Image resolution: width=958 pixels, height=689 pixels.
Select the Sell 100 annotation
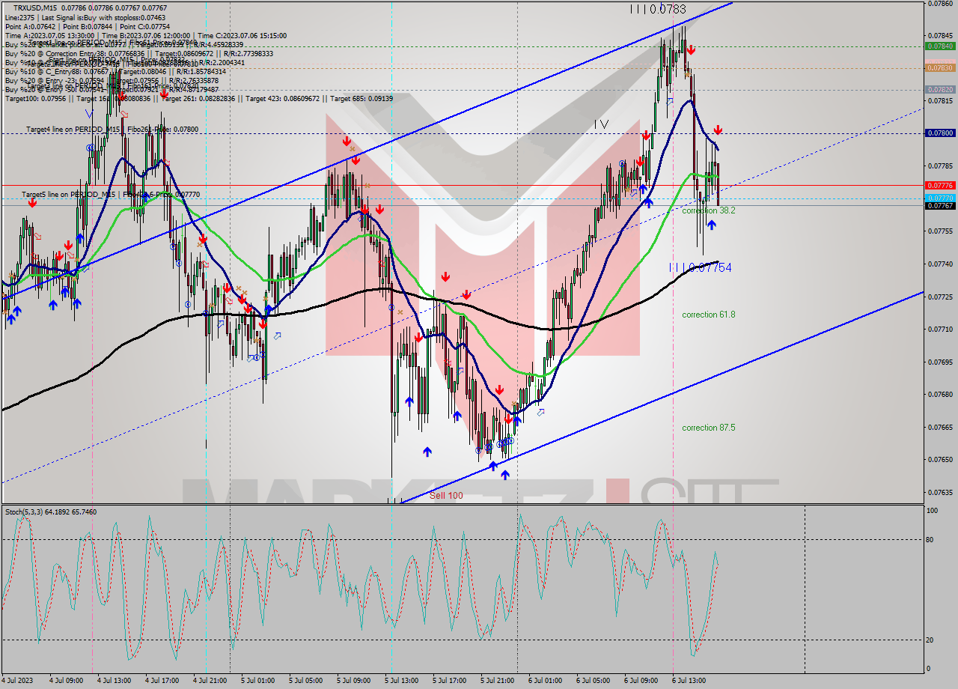coord(445,494)
